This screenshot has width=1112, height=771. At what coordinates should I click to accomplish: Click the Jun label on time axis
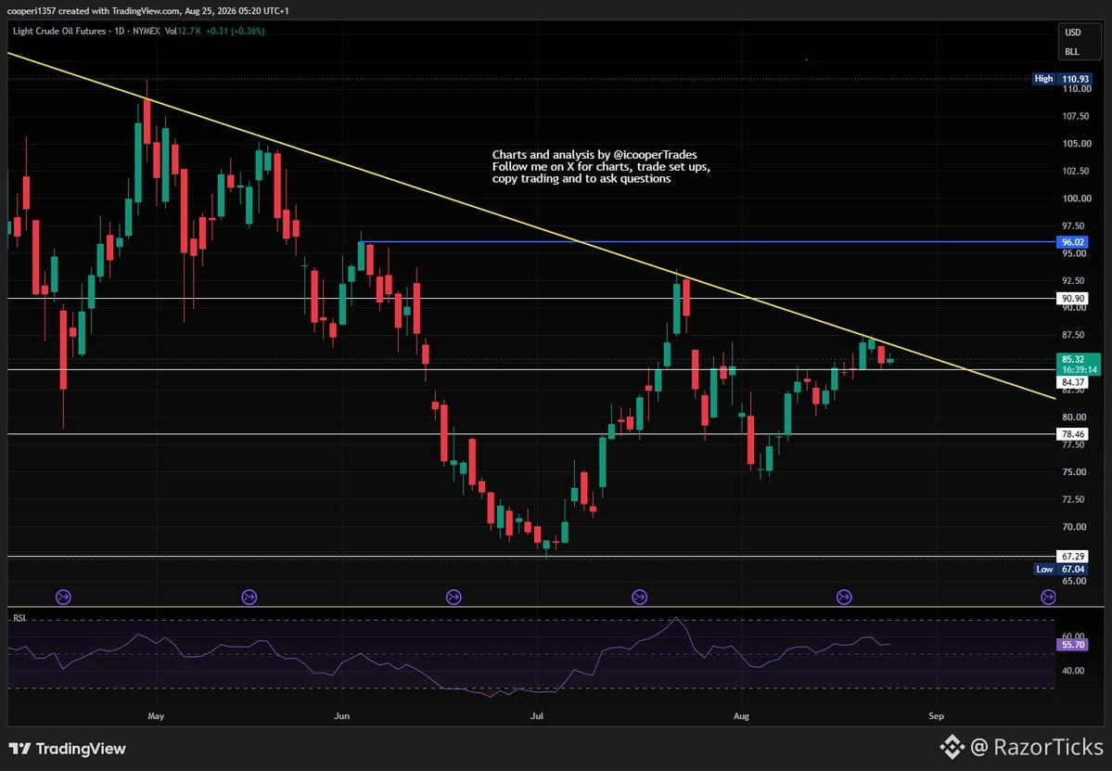point(342,715)
